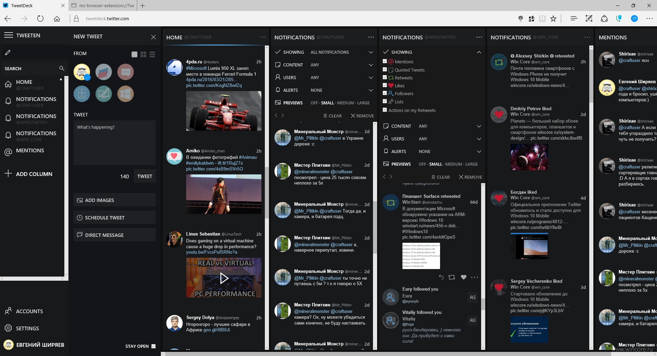Pick the stormtrooper avatar account in From
The height and width of the screenshot is (356, 657).
pos(82,72)
